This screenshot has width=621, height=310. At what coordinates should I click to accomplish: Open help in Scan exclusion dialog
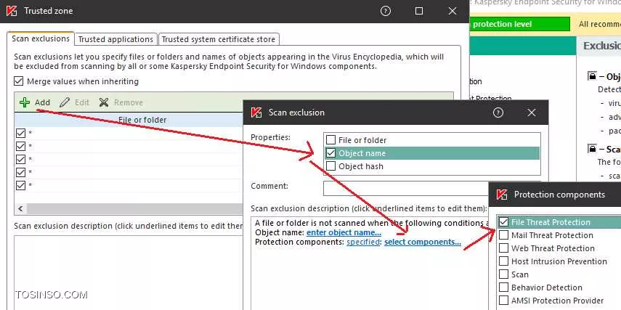[x=498, y=113]
